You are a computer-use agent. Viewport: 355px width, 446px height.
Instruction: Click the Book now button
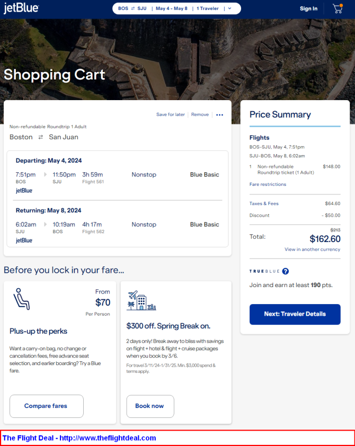click(x=149, y=406)
